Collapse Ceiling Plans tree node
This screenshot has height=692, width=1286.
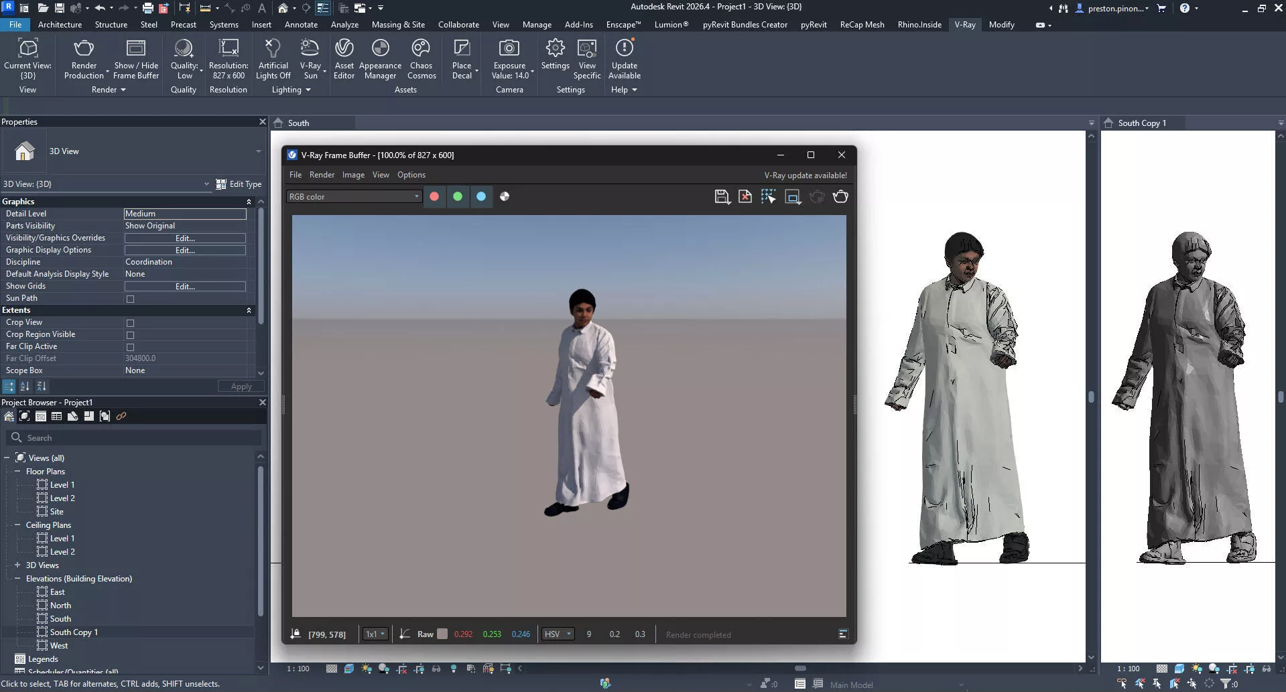click(x=17, y=525)
